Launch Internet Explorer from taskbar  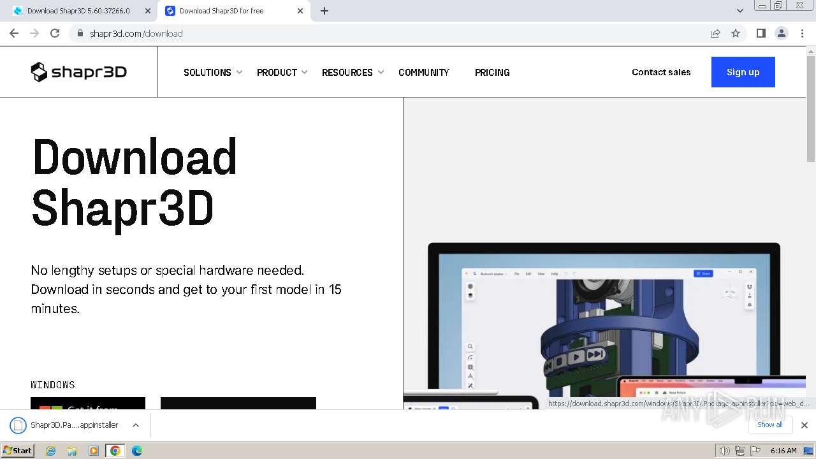coord(51,451)
